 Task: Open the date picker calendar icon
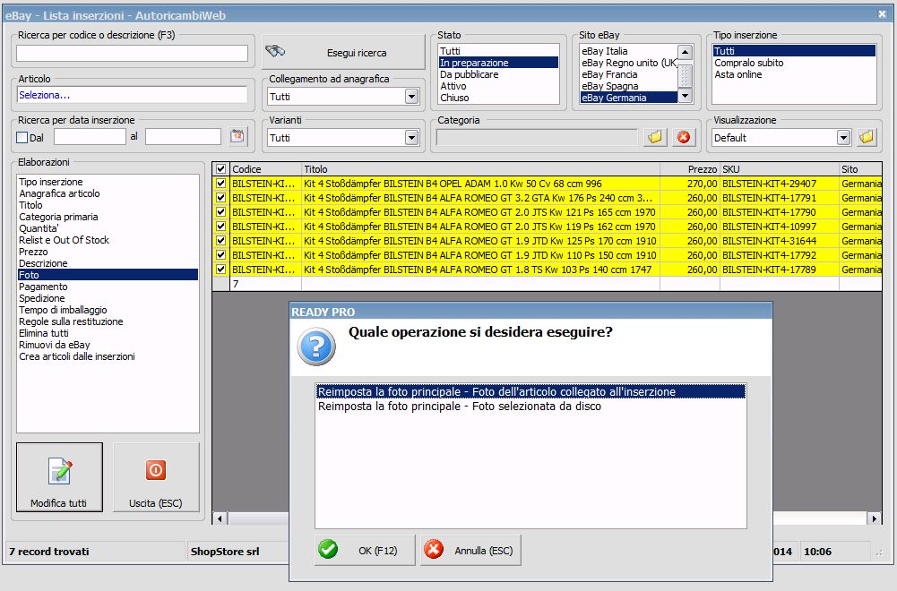click(x=237, y=137)
